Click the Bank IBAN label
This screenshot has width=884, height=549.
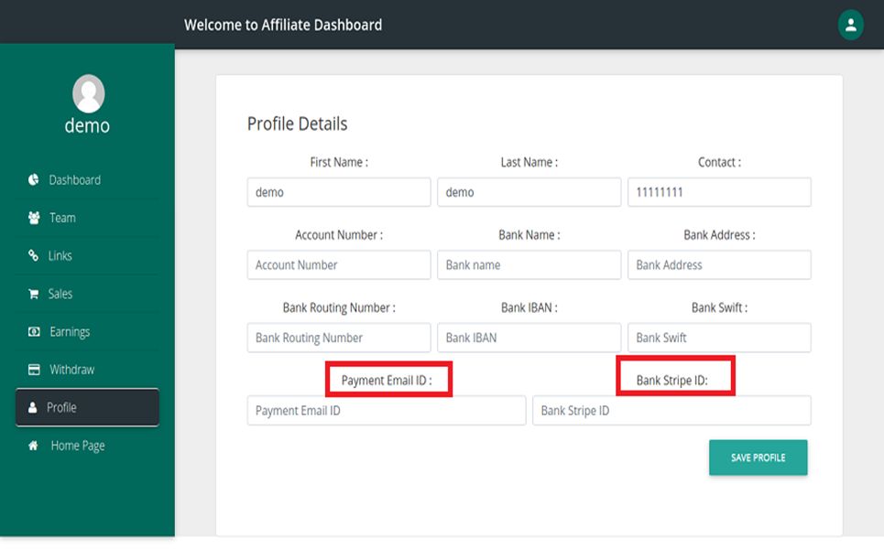click(x=529, y=307)
